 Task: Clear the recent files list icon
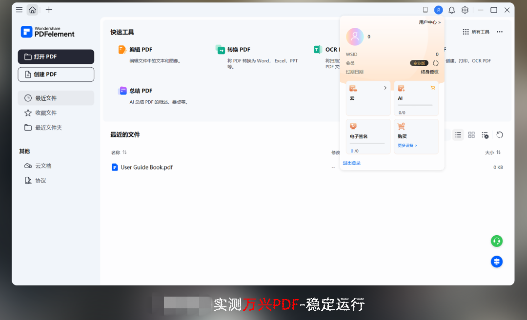tap(485, 135)
